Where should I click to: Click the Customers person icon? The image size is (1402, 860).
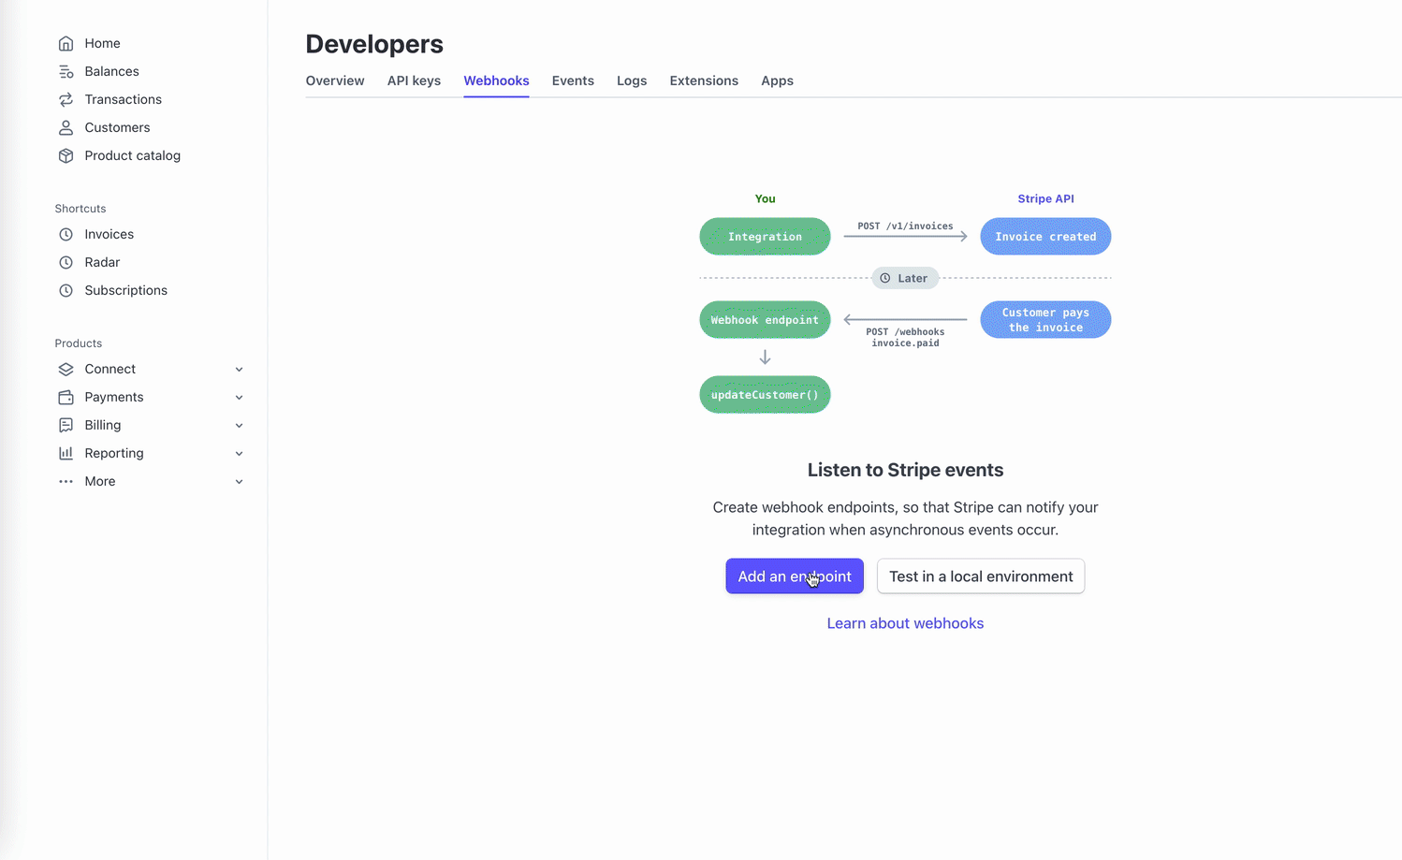[66, 127]
